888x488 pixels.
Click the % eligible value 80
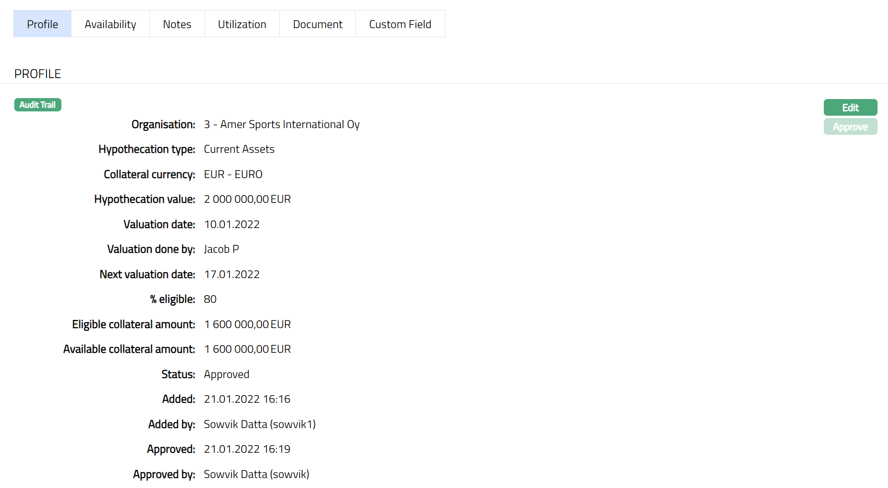pos(210,299)
